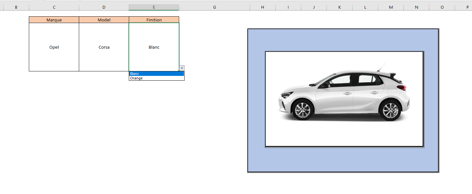Select Blanc in the dropdown list
Viewport: 472px width, 194px height.
coord(157,74)
